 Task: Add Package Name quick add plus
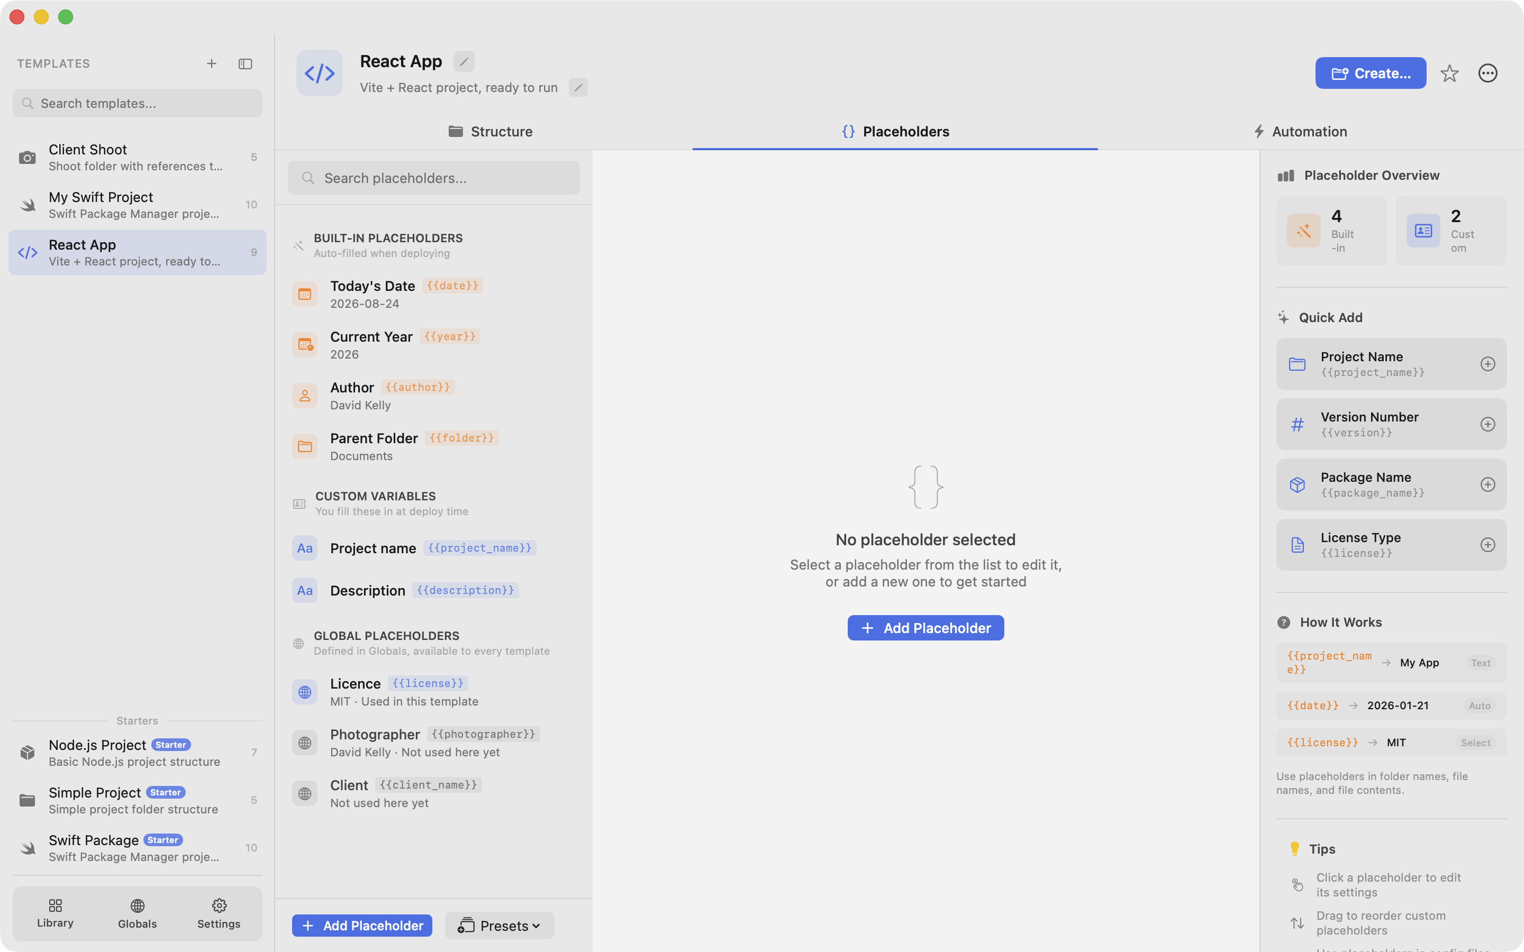pos(1487,484)
